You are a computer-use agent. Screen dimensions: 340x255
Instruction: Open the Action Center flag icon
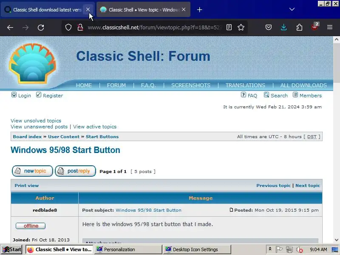(279, 249)
